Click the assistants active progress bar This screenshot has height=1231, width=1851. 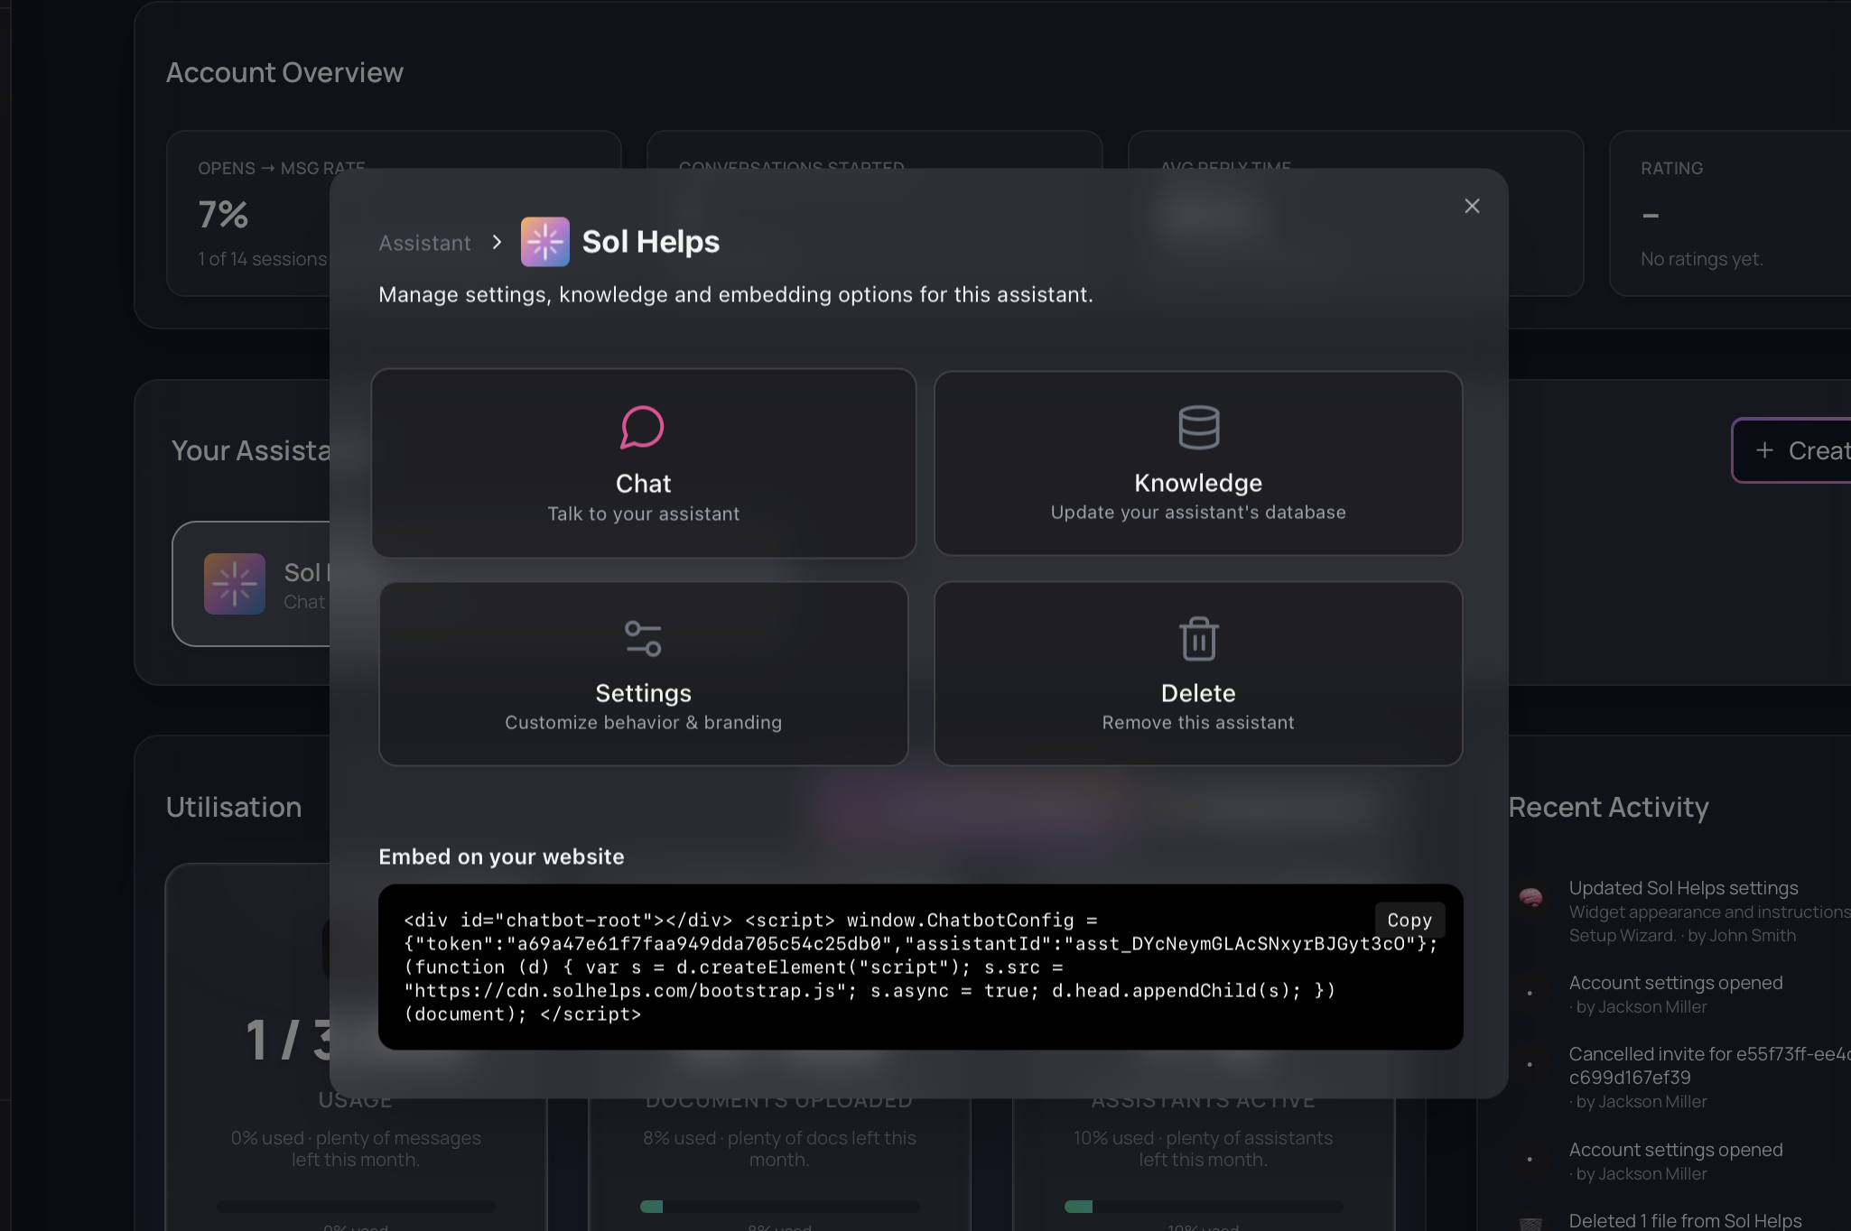point(1203,1207)
